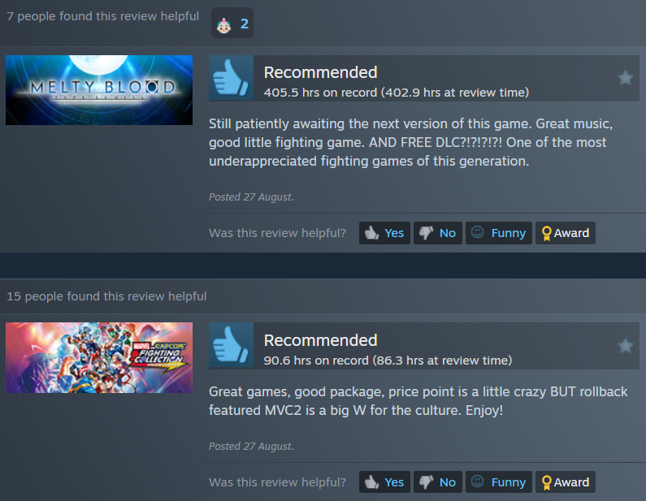This screenshot has width=646, height=501.
Task: Open the Melty Blood game thumbnail
Action: tap(99, 90)
